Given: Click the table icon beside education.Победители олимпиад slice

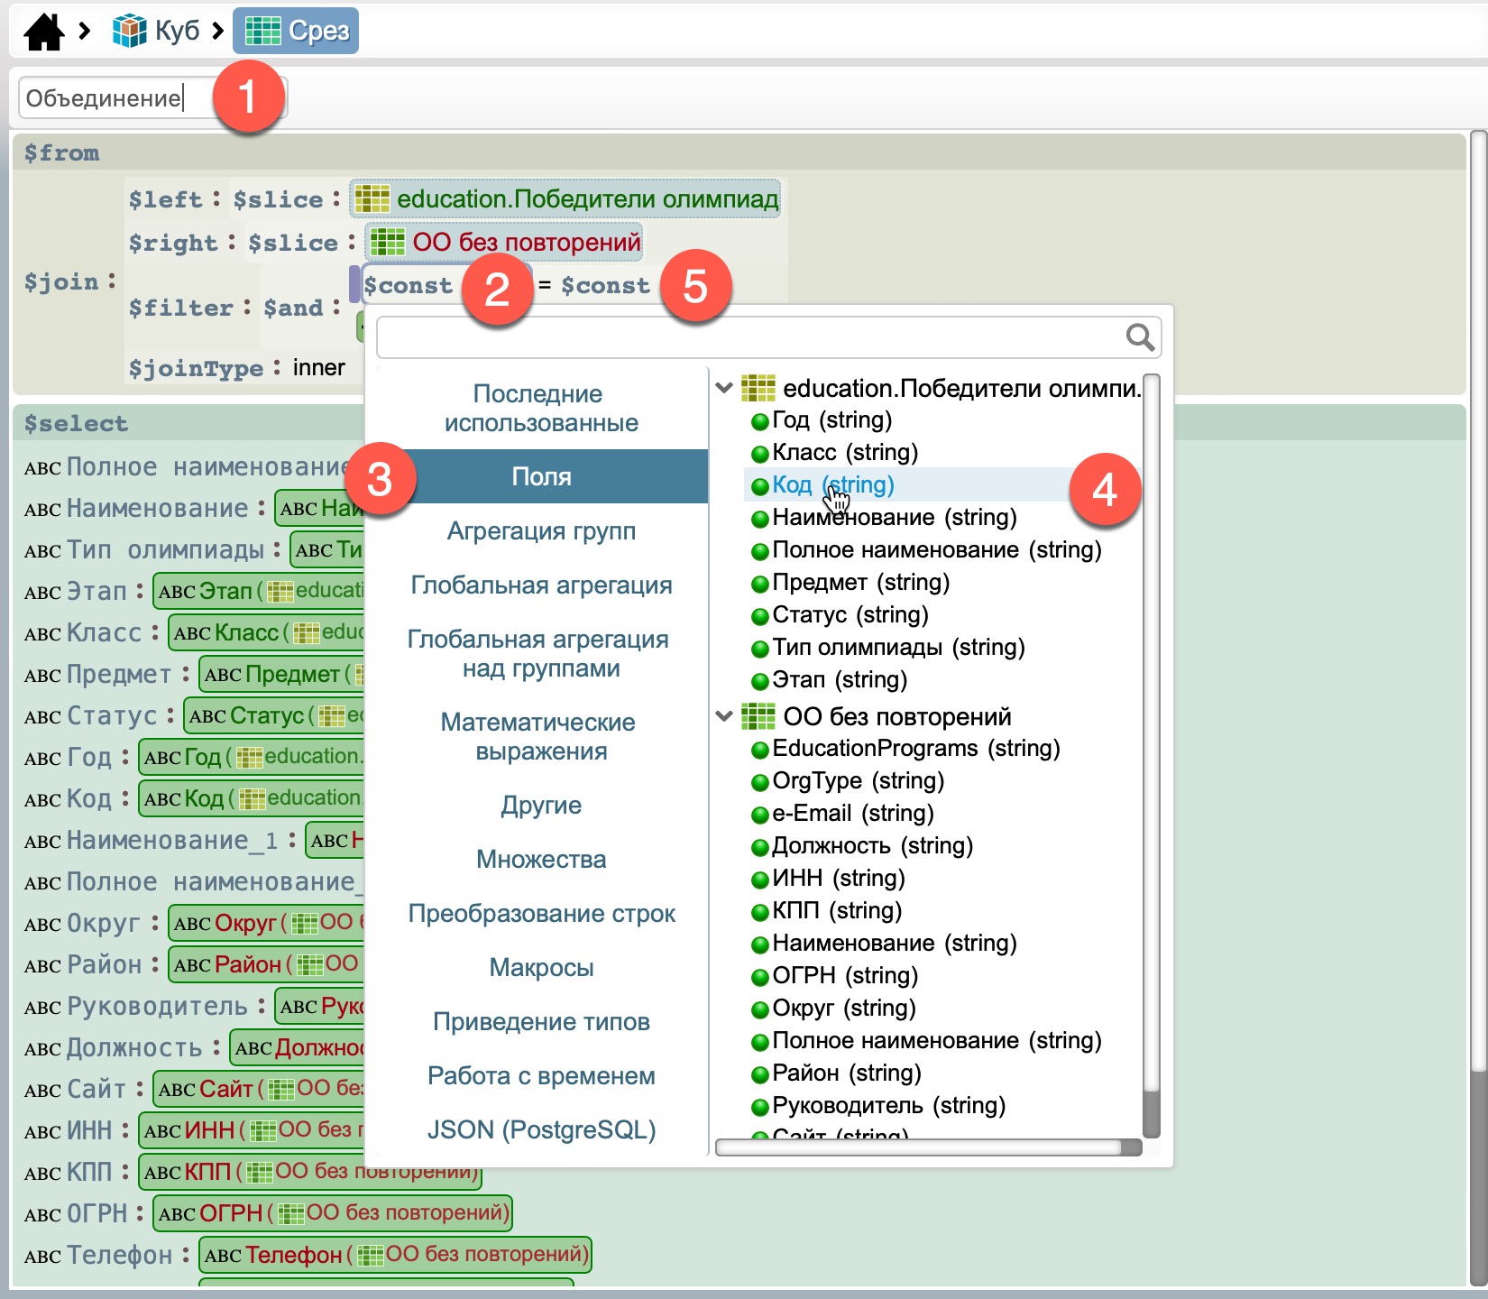Looking at the screenshot, I should [x=372, y=198].
